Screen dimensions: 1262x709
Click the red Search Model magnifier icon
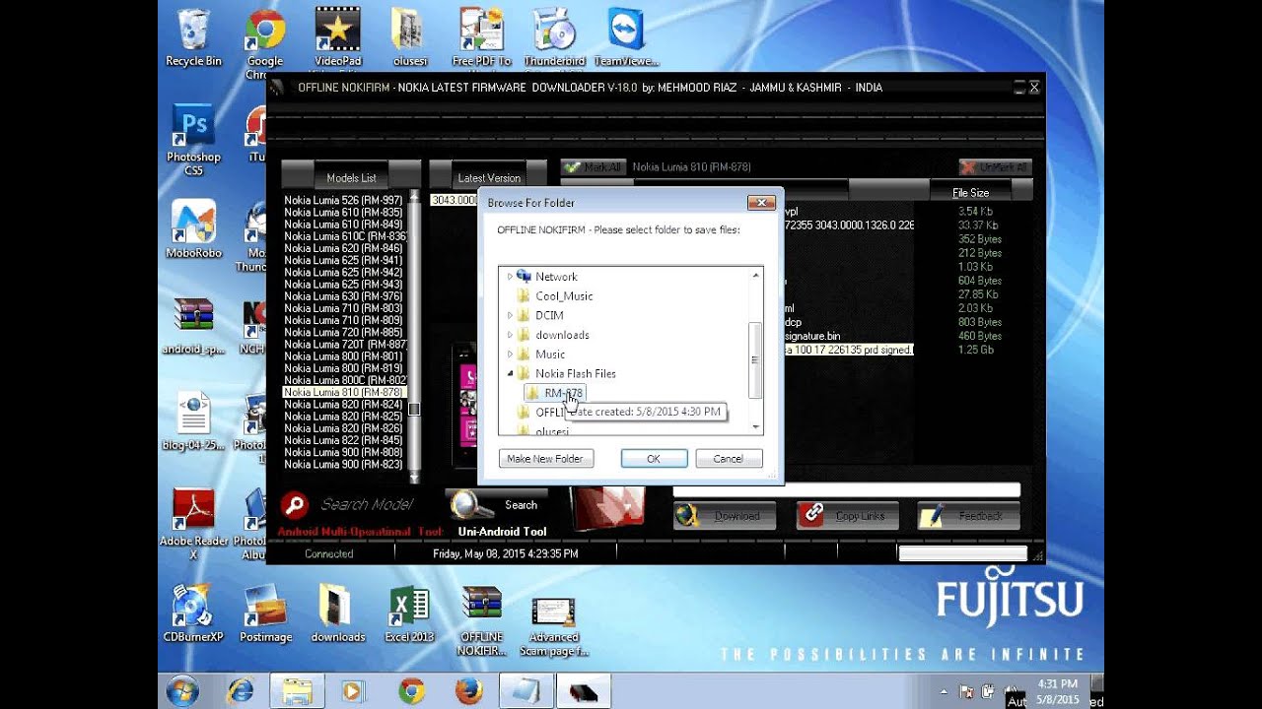click(x=294, y=506)
